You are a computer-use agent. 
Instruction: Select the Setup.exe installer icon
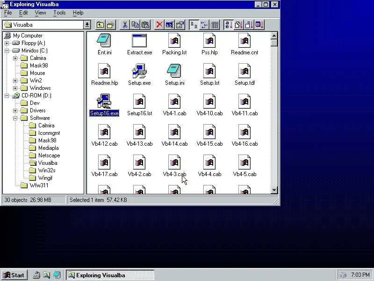(x=139, y=71)
